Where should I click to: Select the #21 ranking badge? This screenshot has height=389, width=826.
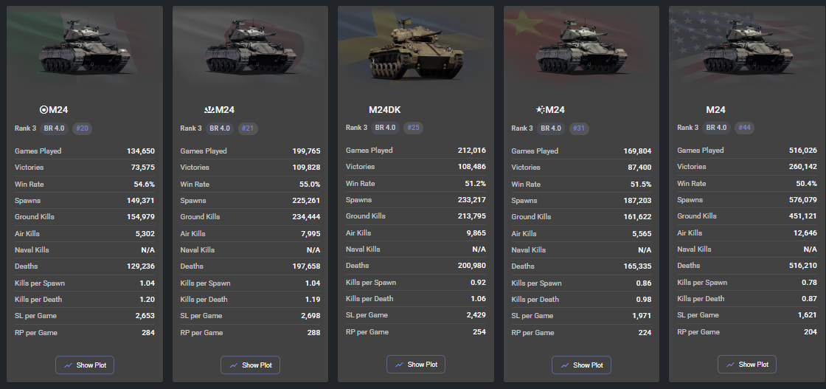(x=248, y=128)
